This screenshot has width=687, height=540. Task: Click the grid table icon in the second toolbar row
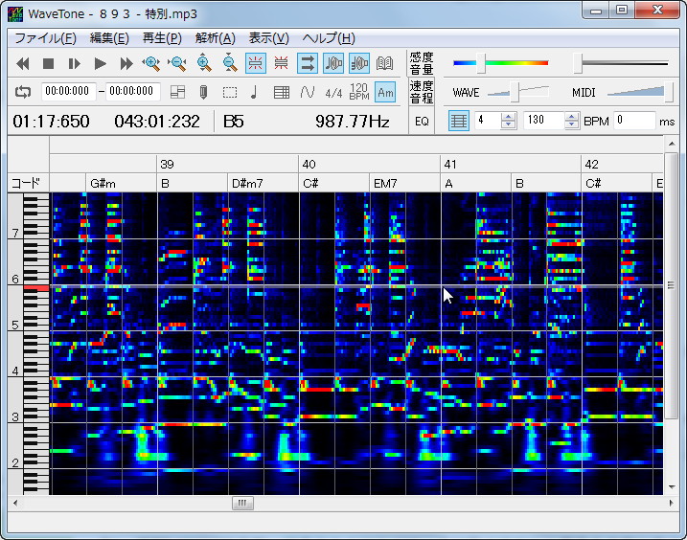pyautogui.click(x=282, y=93)
